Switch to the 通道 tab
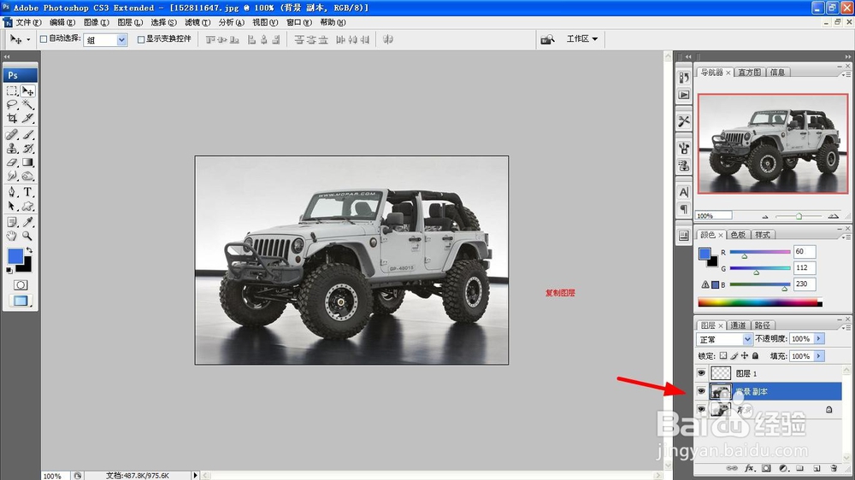855x480 pixels. [x=738, y=325]
